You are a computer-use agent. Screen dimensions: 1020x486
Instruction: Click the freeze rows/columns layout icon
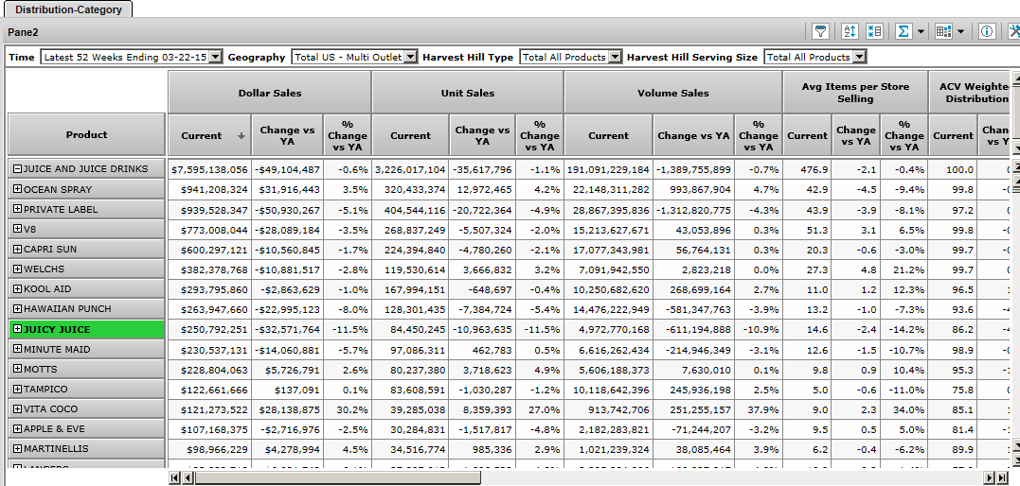click(x=874, y=31)
